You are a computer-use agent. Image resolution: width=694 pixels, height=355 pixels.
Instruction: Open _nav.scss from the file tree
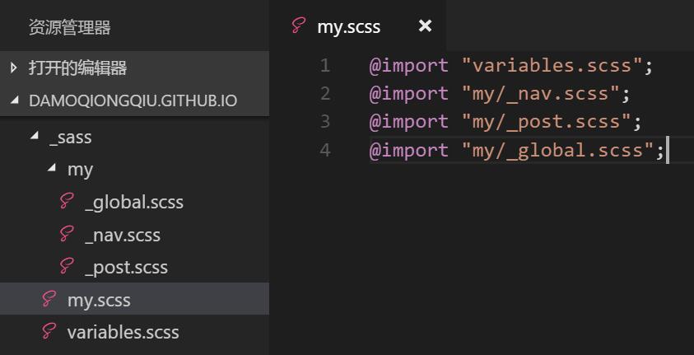[x=122, y=235]
